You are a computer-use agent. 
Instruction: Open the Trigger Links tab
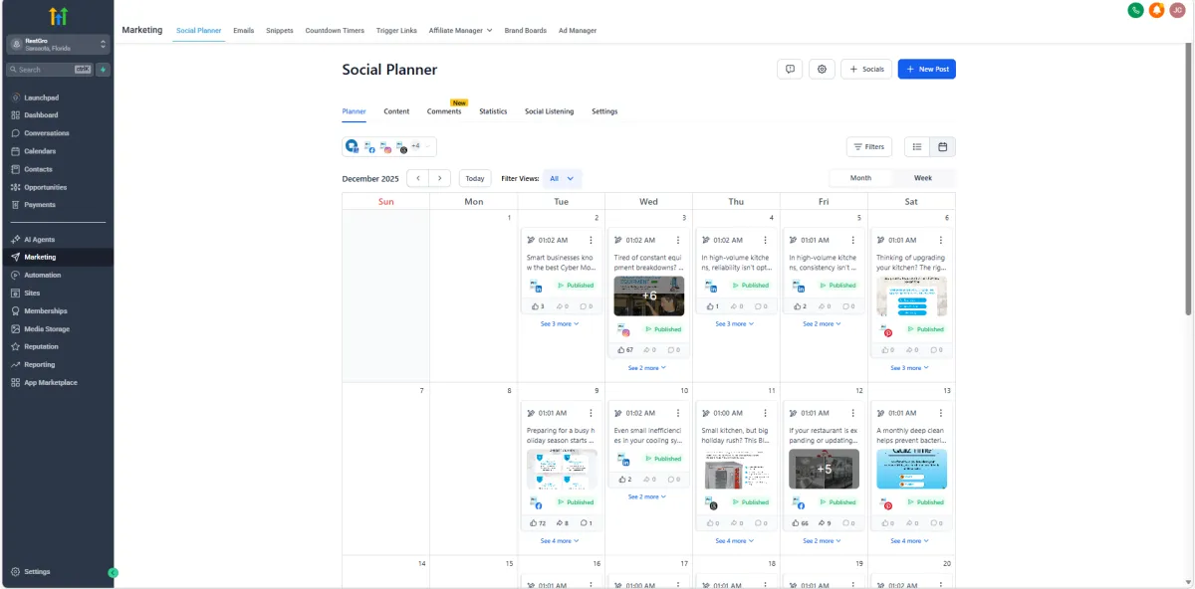(396, 31)
